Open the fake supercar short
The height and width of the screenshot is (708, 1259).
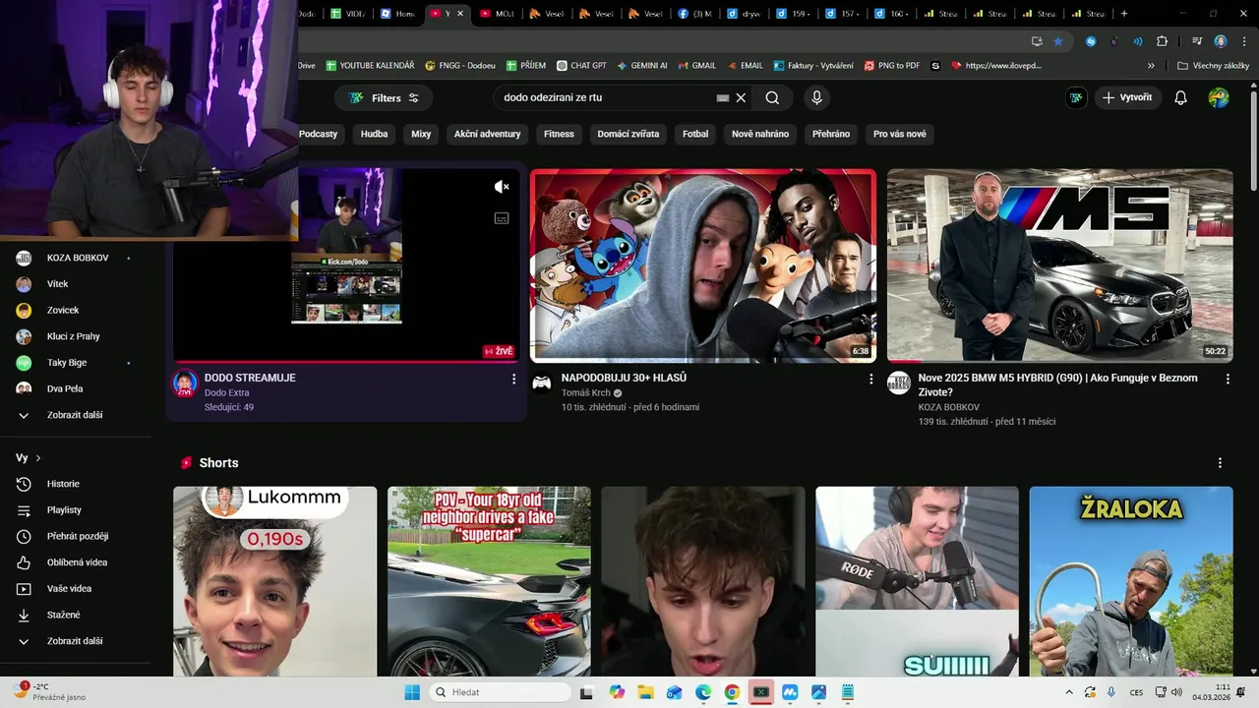(x=489, y=581)
